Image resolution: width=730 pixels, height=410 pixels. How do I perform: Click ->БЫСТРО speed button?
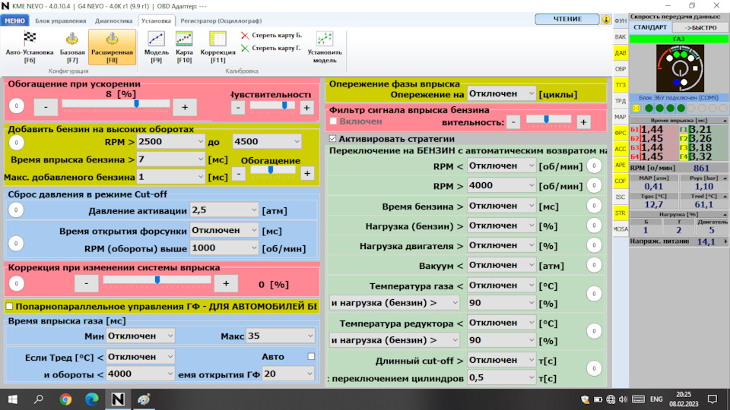click(x=700, y=27)
